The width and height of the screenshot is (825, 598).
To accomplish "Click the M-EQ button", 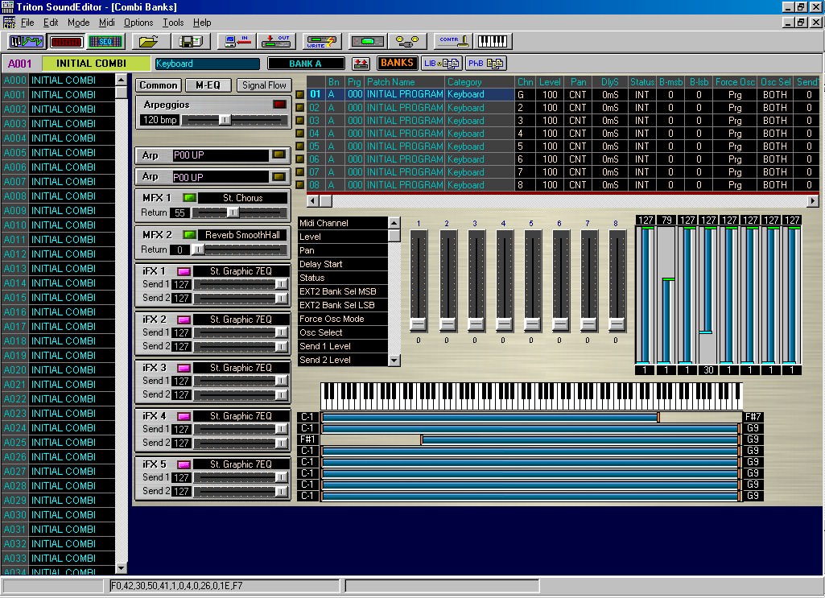I will (208, 85).
